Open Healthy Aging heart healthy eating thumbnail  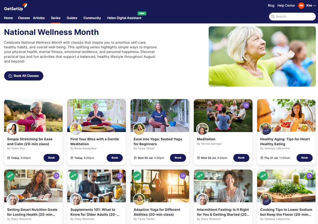(286, 116)
